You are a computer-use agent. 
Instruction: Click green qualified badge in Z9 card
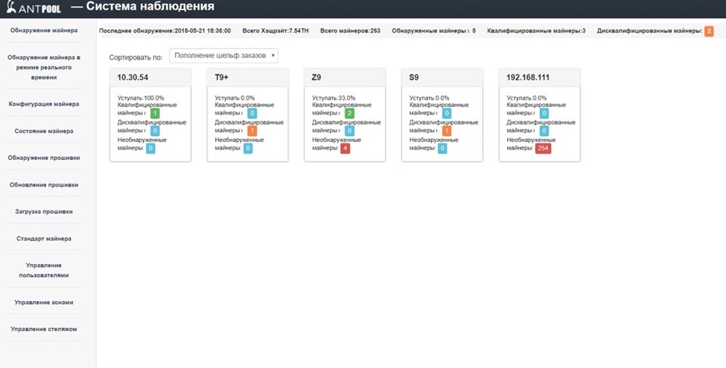(x=349, y=114)
